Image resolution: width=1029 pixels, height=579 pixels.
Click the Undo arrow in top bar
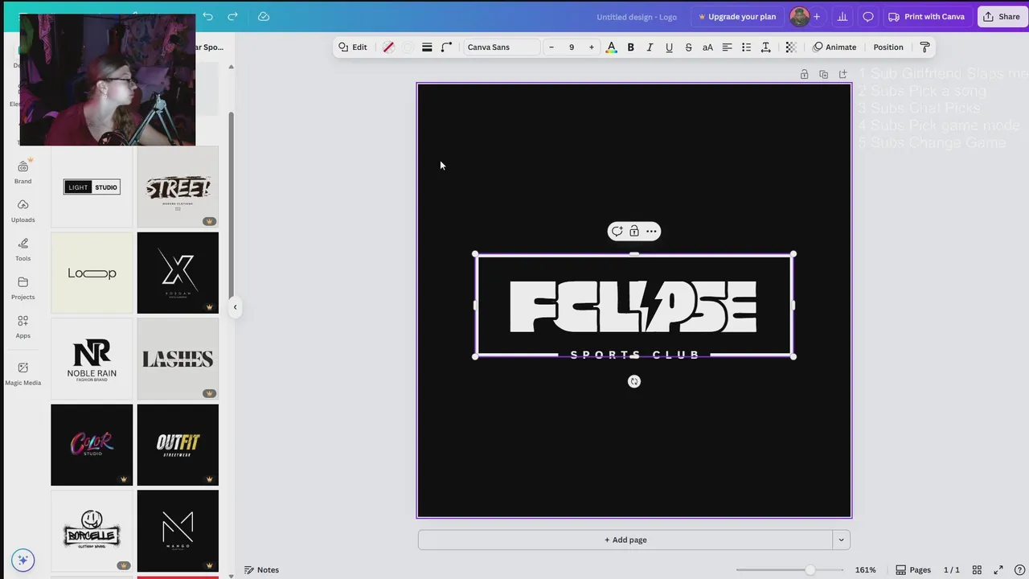click(208, 16)
